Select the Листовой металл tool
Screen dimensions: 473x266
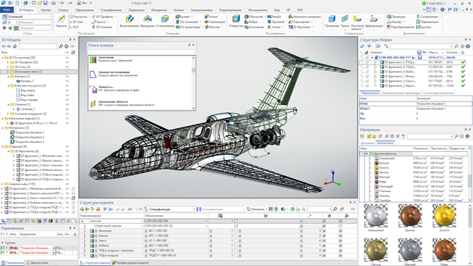[x=357, y=23]
